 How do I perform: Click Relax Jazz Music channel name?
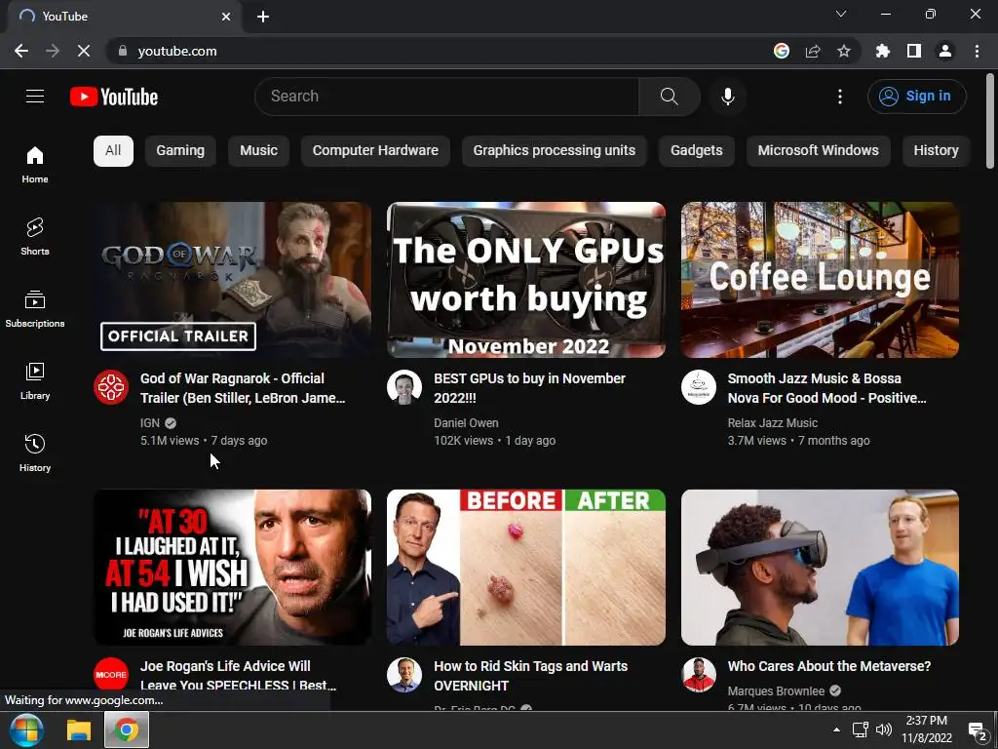773,423
